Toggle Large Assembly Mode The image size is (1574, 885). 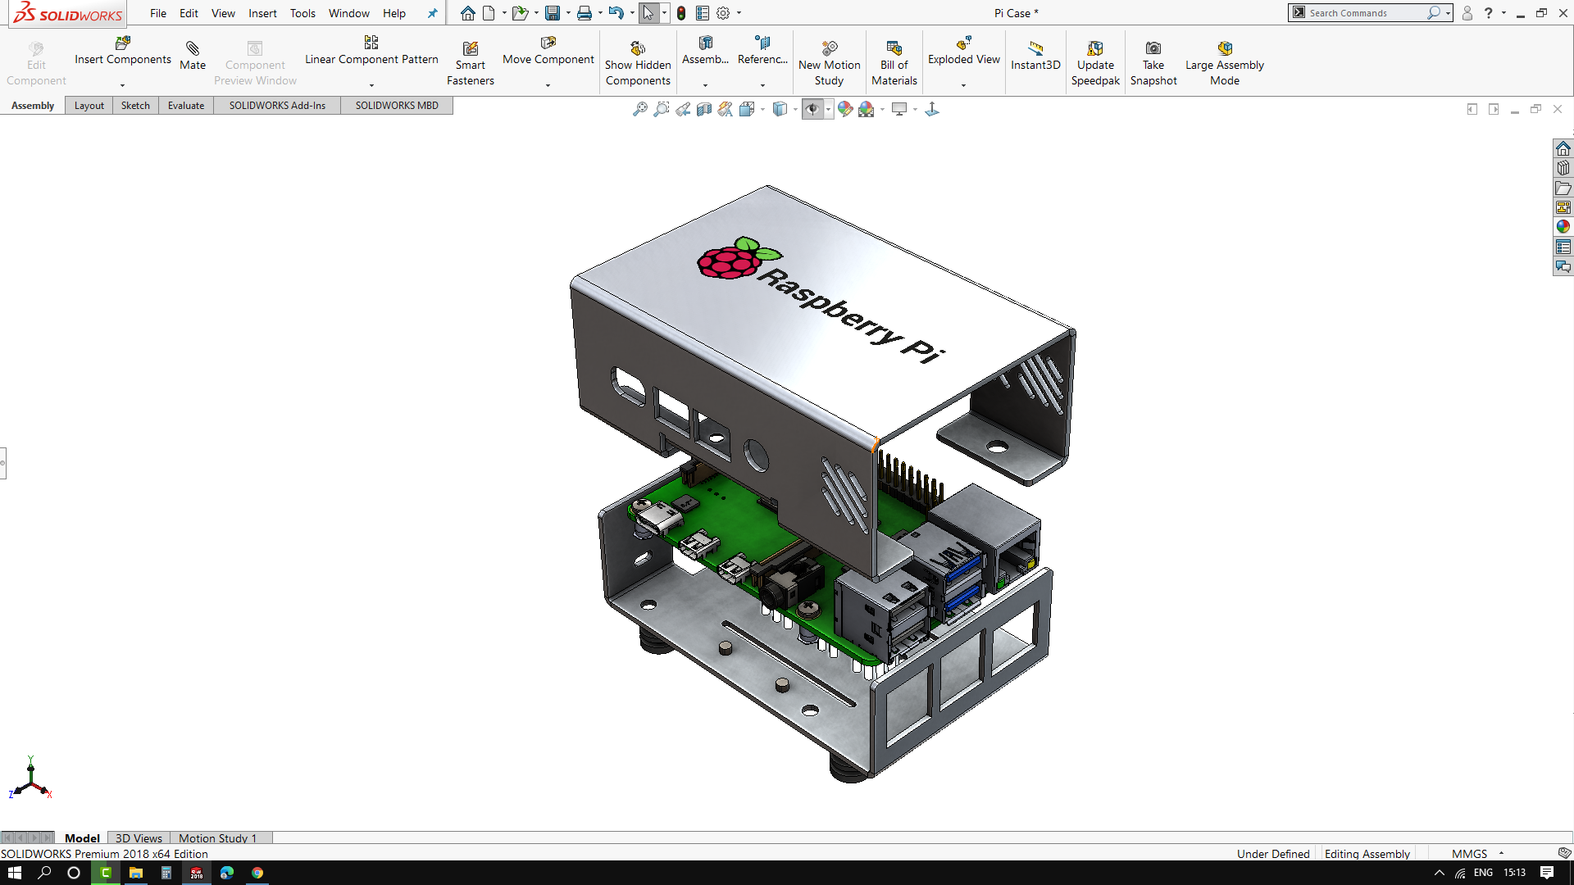coord(1225,63)
